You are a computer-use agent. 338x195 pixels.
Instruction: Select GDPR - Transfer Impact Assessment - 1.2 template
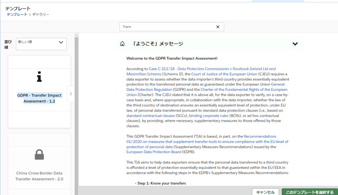[39, 98]
